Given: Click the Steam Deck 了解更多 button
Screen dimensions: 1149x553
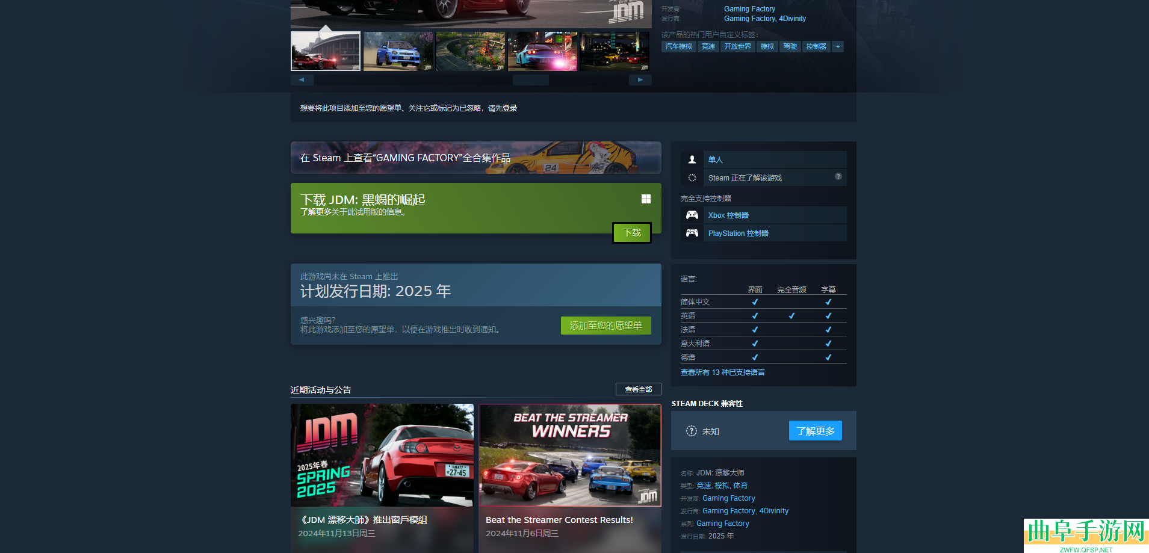Looking at the screenshot, I should (x=816, y=431).
